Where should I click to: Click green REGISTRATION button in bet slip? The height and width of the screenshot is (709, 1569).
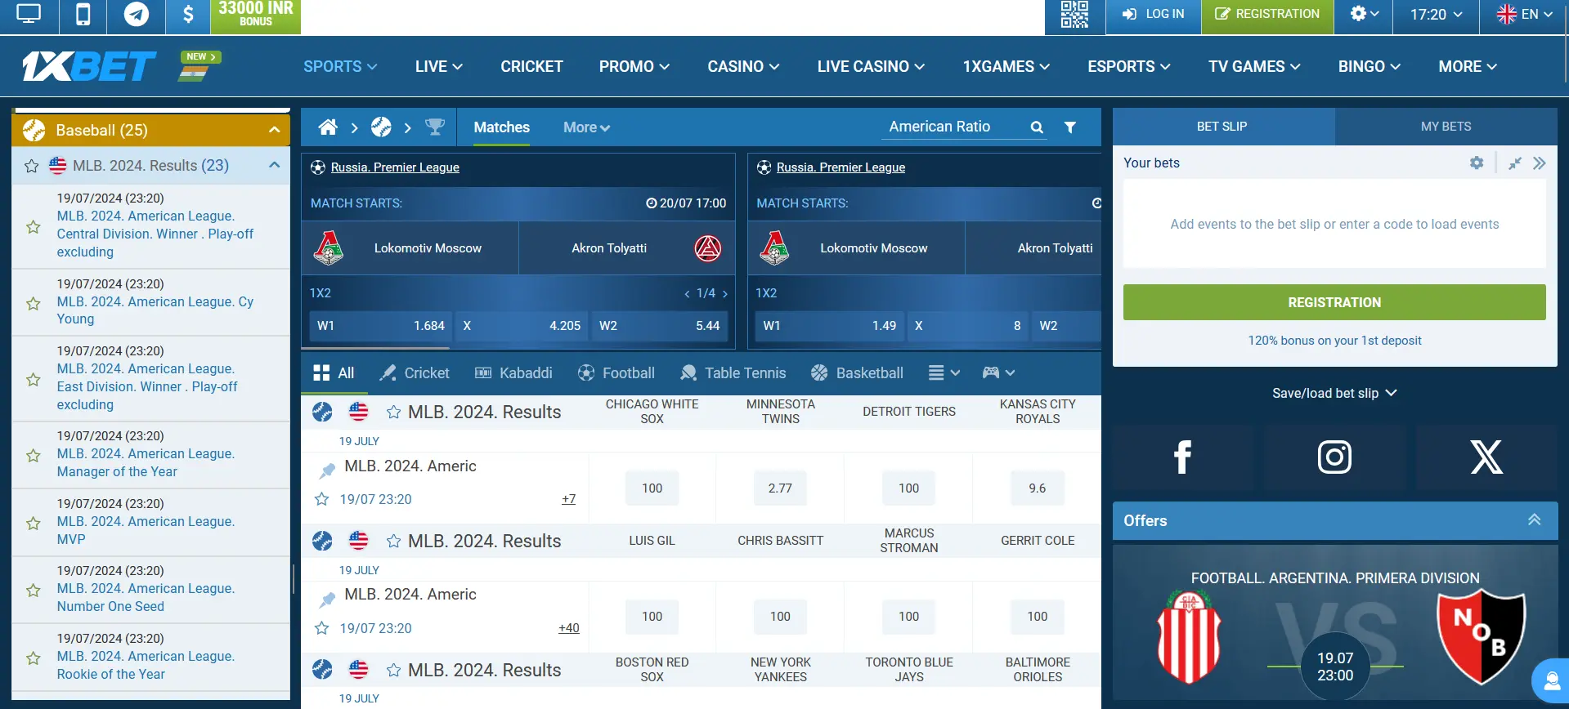[x=1334, y=302]
